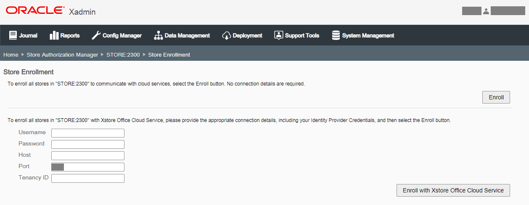Click the System Management database icon
The image size is (529, 205).
pyautogui.click(x=336, y=36)
